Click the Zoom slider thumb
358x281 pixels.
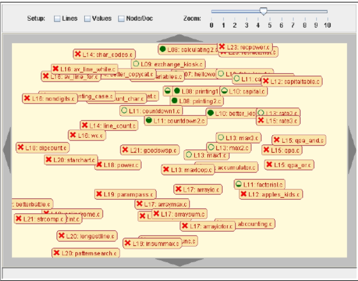[x=264, y=11]
